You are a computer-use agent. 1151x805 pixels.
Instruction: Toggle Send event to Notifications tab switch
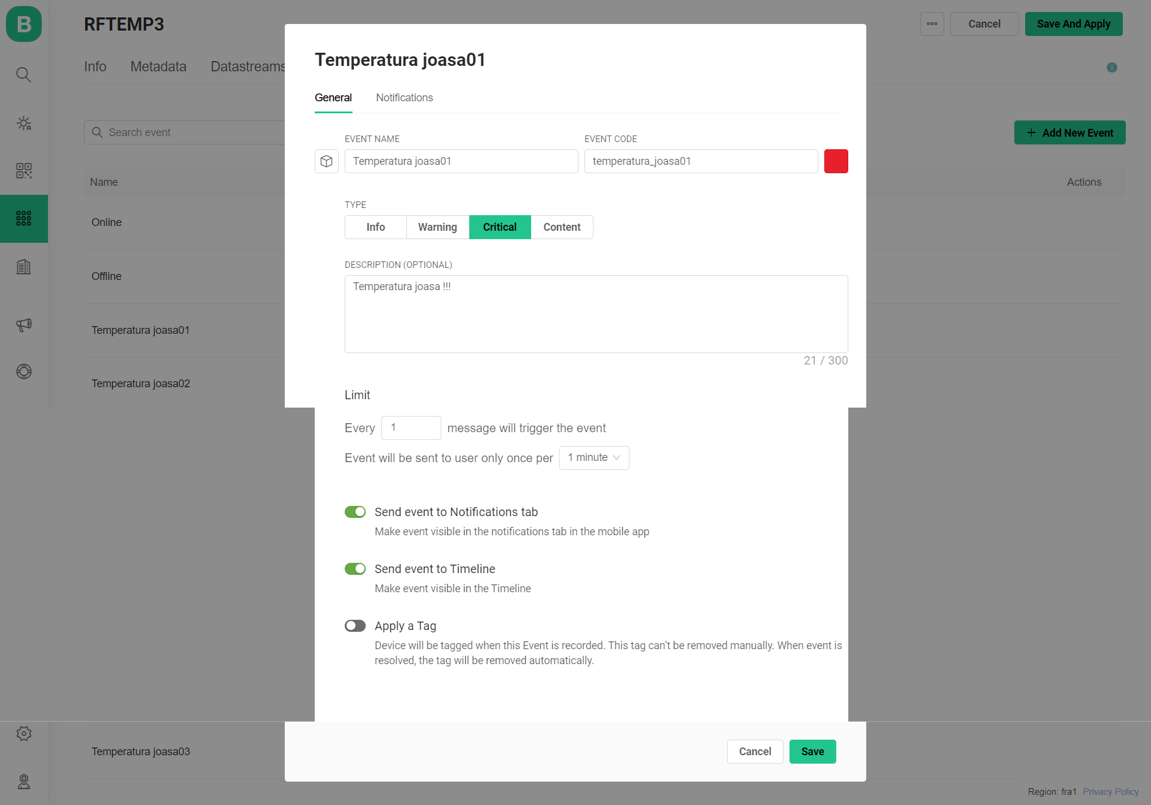pyautogui.click(x=355, y=512)
